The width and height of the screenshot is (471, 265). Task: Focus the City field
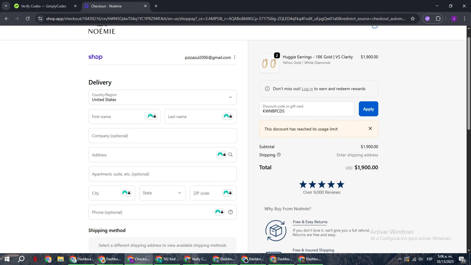tap(111, 193)
